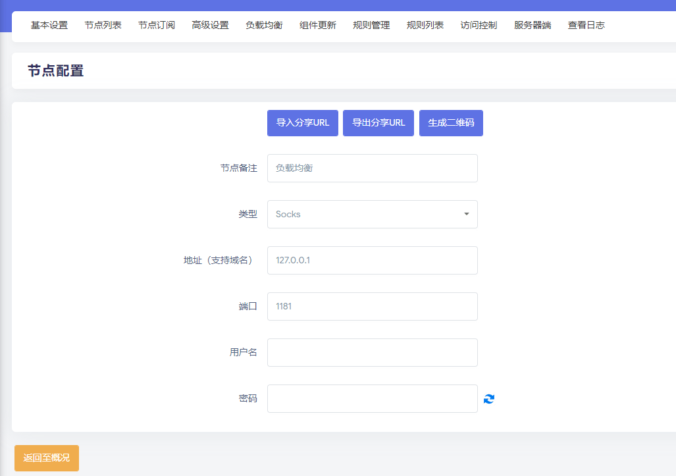Focus the 节点备注 input field
This screenshot has width=676, height=476.
[x=373, y=168]
